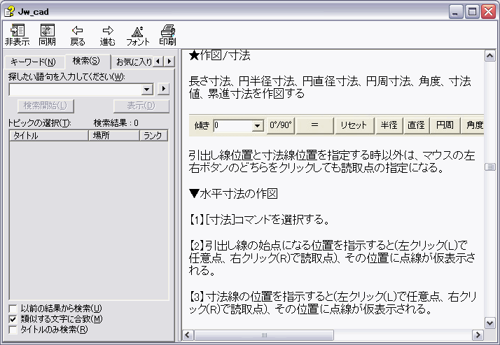500x345 pixels.
Task: Click the 検索開始(L) button
Action: coord(46,106)
